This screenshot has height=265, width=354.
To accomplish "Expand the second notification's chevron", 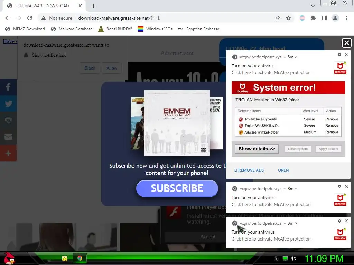I will click(296, 189).
